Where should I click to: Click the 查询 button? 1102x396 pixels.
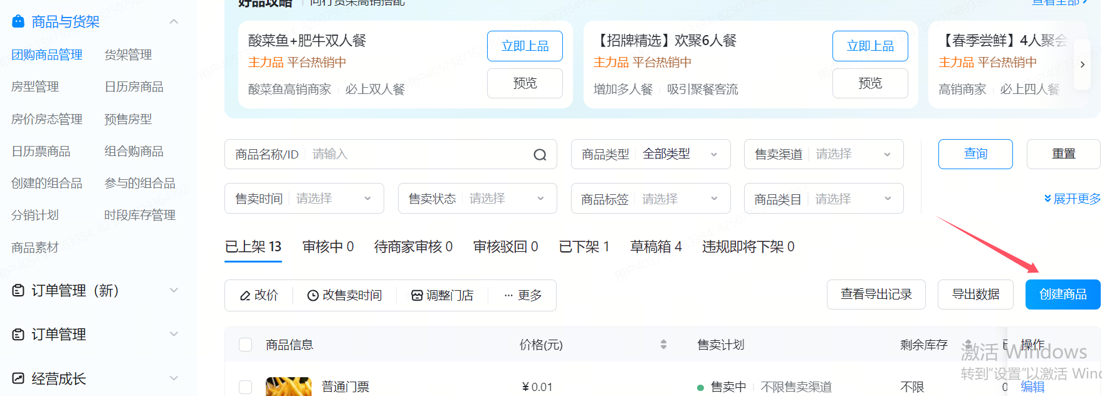(x=975, y=154)
